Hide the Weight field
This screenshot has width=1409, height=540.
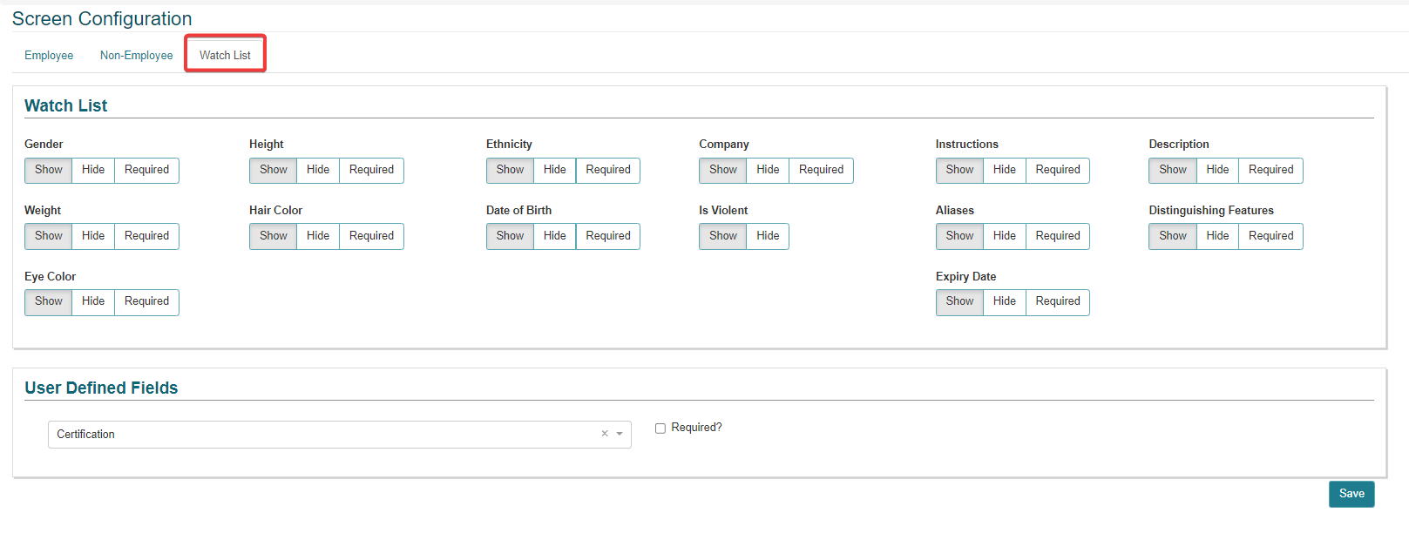pos(93,236)
